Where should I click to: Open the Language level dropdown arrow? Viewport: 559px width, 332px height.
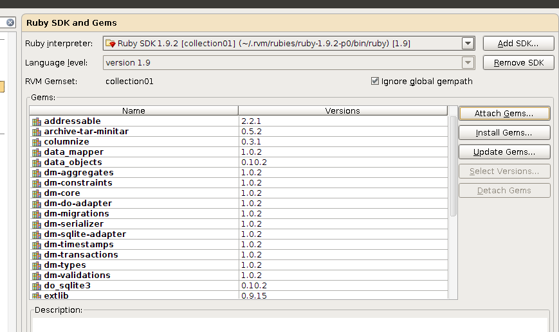[x=468, y=63]
